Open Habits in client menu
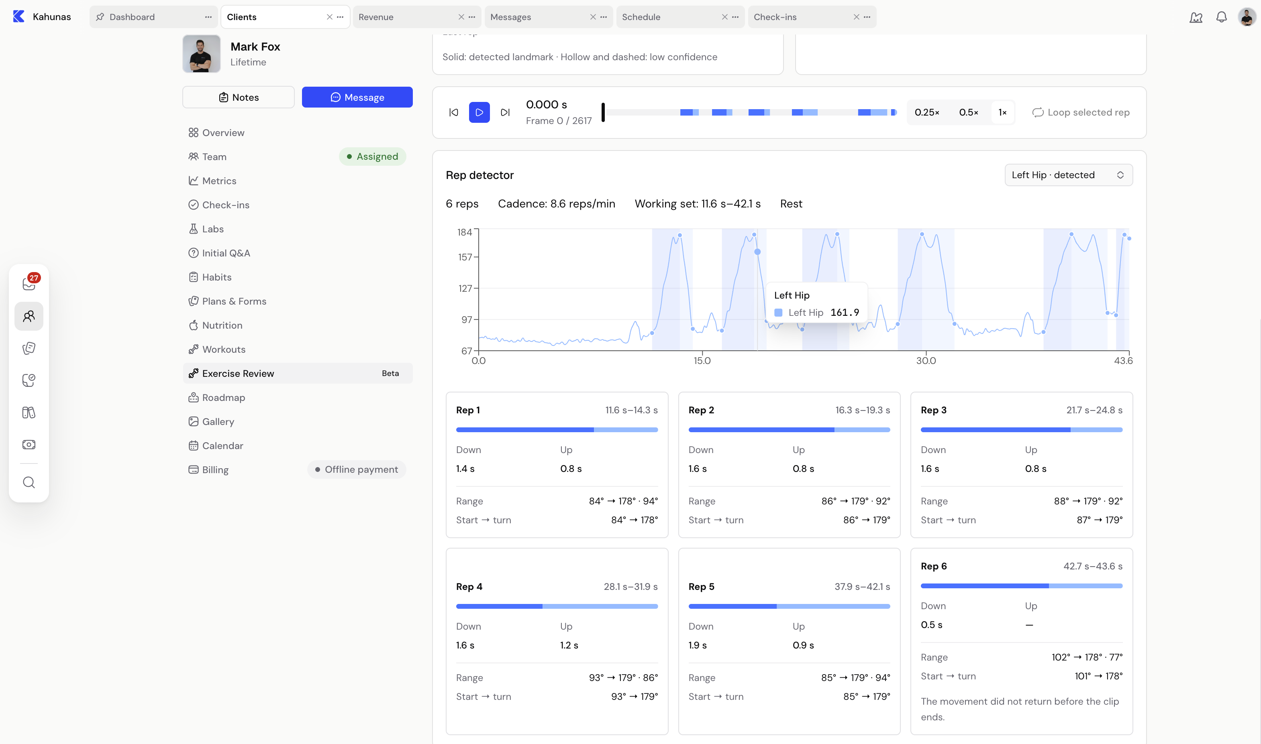The width and height of the screenshot is (1261, 744). point(298,277)
